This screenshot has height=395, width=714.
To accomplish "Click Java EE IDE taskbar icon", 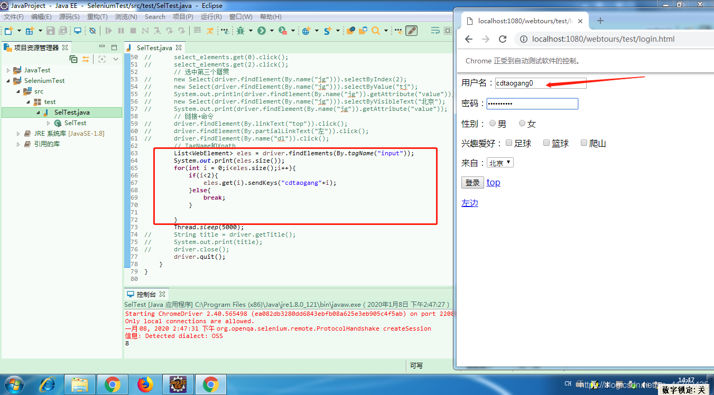I will (x=178, y=384).
